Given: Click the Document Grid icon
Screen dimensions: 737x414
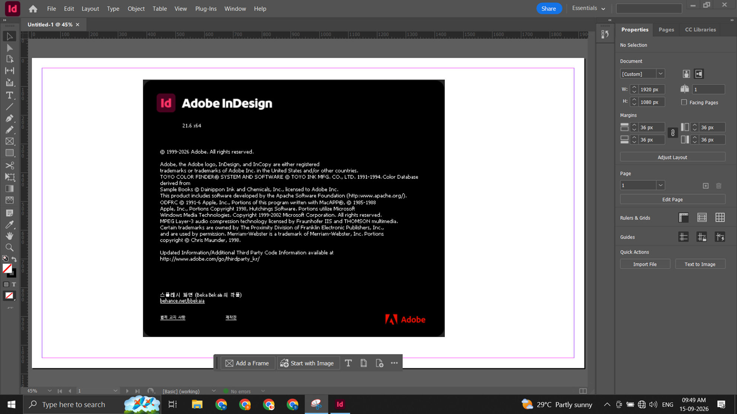Looking at the screenshot, I should click(720, 218).
